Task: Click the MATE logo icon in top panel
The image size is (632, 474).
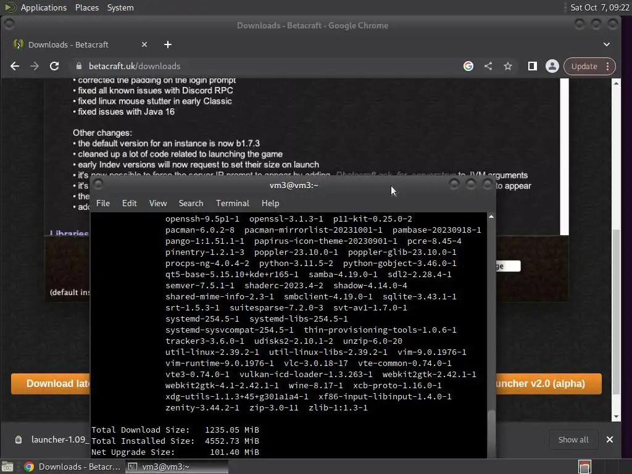Action: 10,7
